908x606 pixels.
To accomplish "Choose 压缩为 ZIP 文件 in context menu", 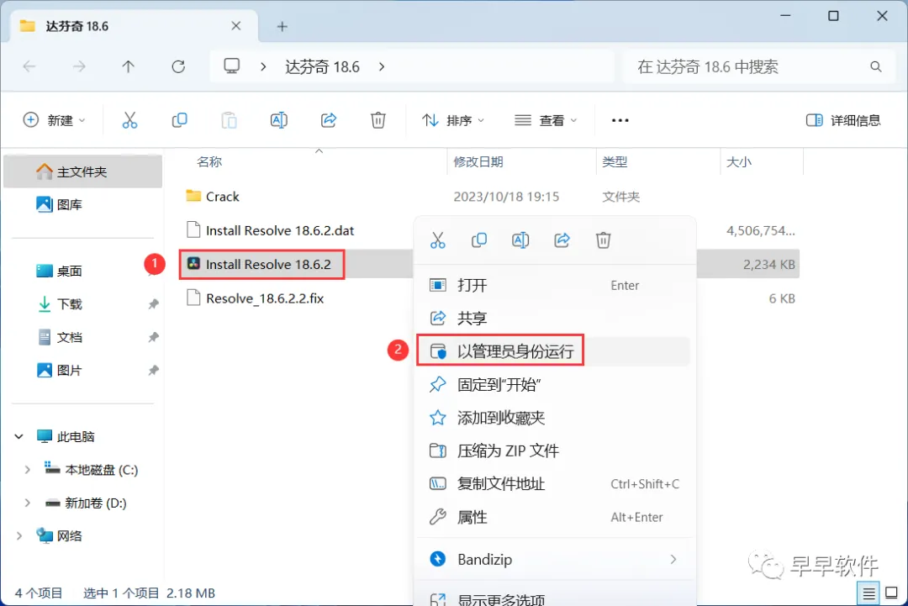I will pyautogui.click(x=555, y=451).
